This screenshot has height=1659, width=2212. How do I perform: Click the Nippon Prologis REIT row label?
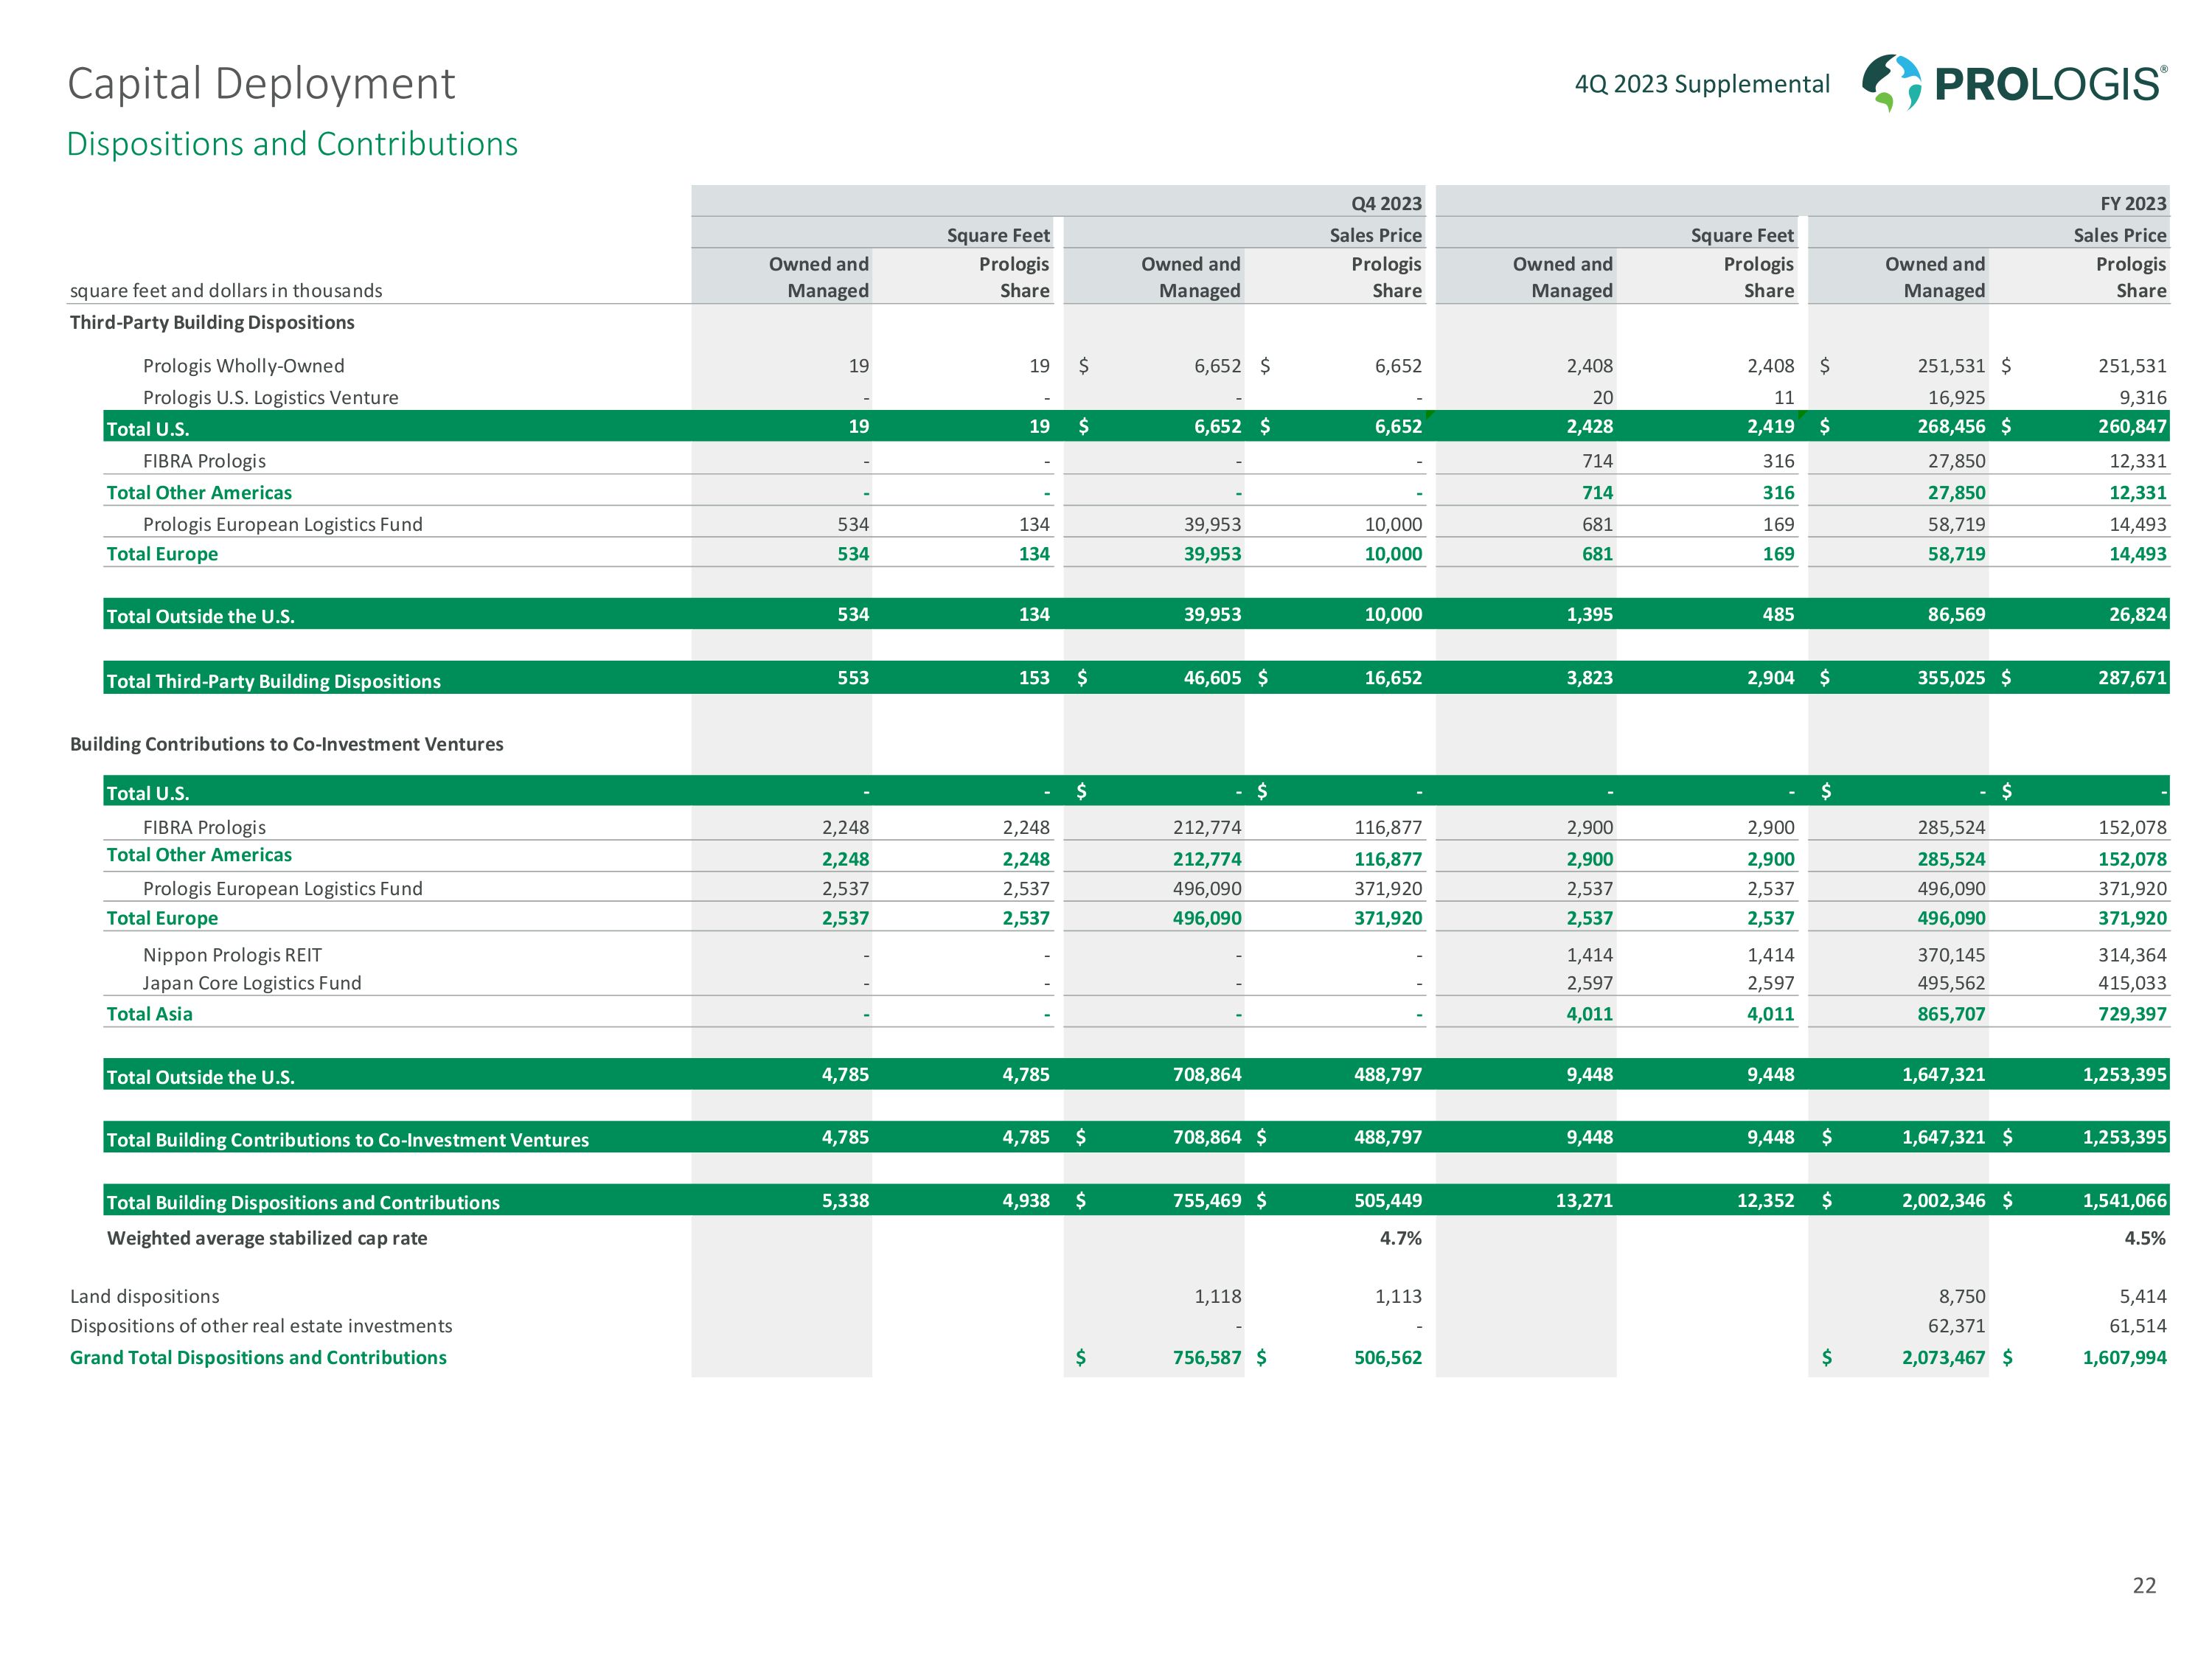click(232, 955)
